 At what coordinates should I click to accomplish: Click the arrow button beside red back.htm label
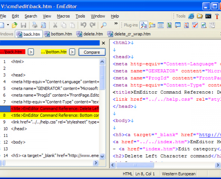(x=31, y=52)
